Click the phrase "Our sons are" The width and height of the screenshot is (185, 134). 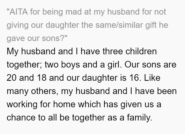click(150, 64)
